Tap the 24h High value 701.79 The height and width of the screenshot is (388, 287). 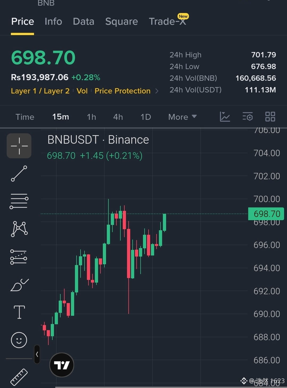coord(264,55)
